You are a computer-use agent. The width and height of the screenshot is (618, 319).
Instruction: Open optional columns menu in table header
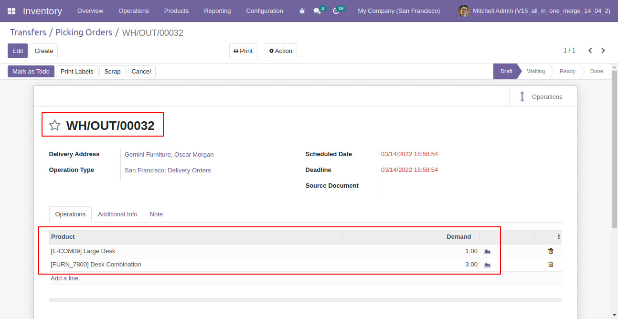coord(559,237)
